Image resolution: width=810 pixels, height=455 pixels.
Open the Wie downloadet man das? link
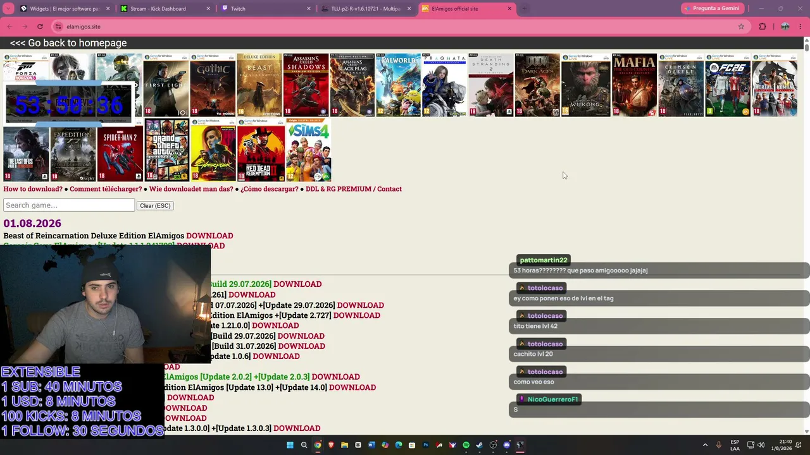tap(191, 189)
